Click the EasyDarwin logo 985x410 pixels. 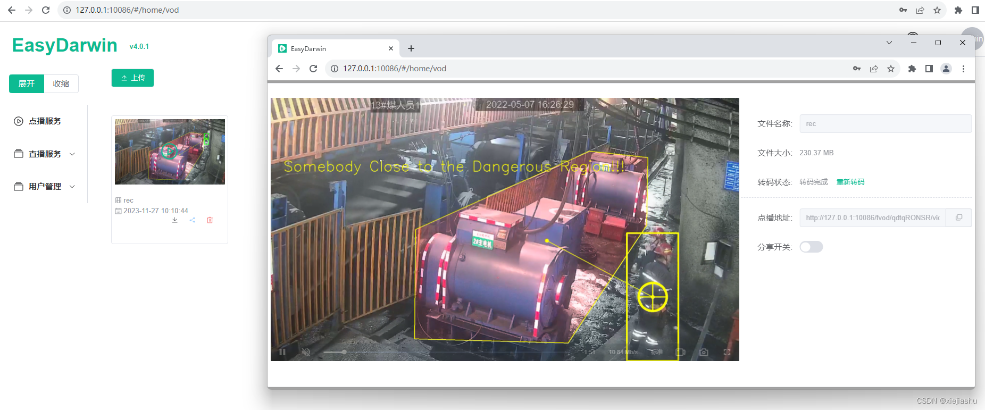tap(64, 46)
